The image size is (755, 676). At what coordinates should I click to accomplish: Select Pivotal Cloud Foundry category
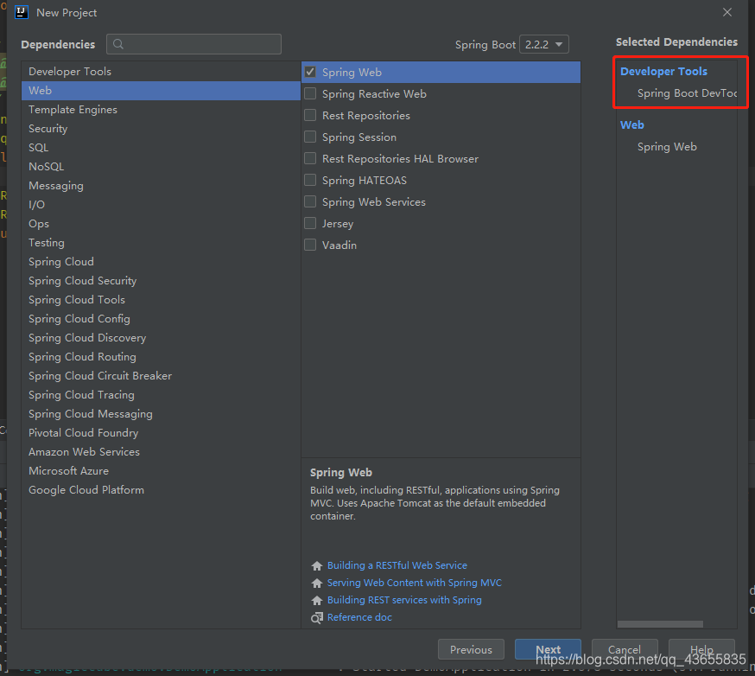tap(161, 433)
